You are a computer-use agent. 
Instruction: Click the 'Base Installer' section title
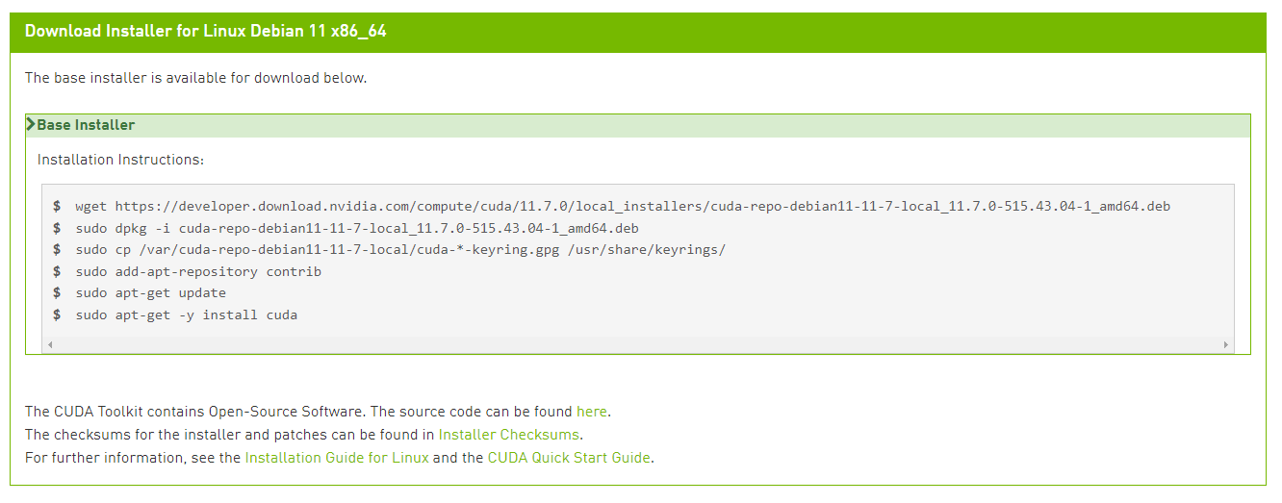(x=86, y=125)
